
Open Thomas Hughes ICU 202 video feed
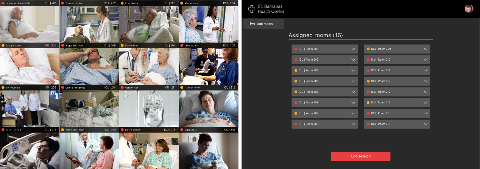(x=89, y=21)
